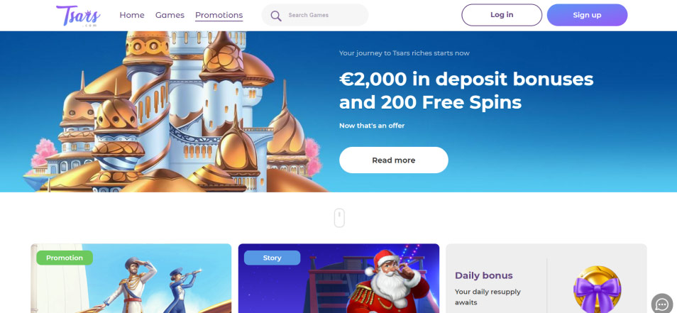Image resolution: width=677 pixels, height=313 pixels.
Task: Click Read more on the bonus banner
Action: [394, 160]
